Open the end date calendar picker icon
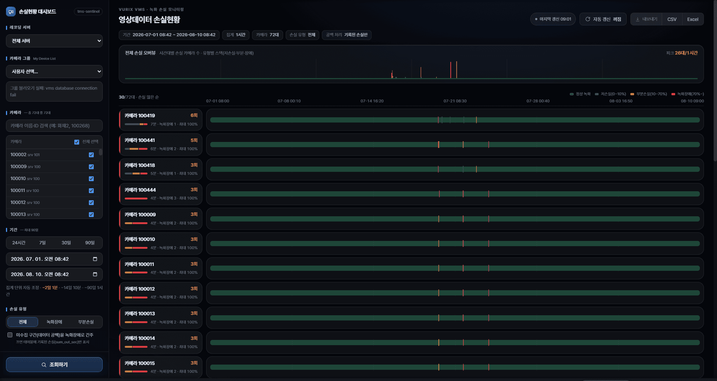 pyautogui.click(x=95, y=274)
